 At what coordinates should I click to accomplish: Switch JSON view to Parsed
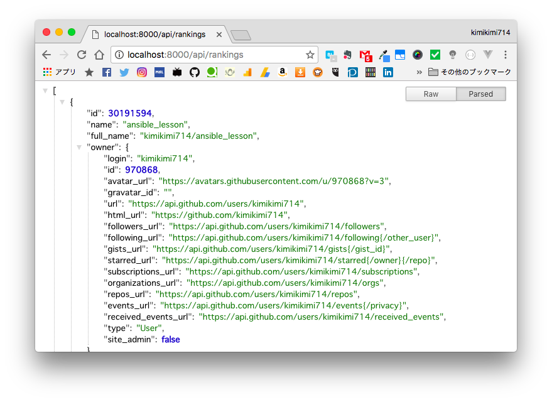click(x=481, y=94)
